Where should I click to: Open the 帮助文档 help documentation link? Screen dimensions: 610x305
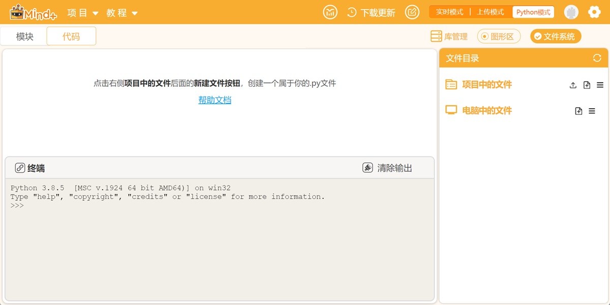click(215, 100)
